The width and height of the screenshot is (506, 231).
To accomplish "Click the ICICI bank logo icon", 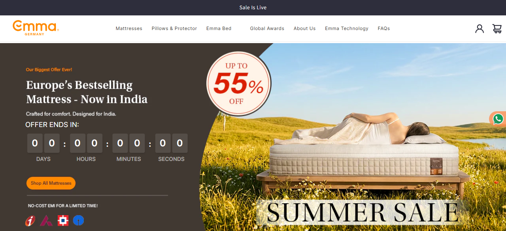I will pos(30,221).
